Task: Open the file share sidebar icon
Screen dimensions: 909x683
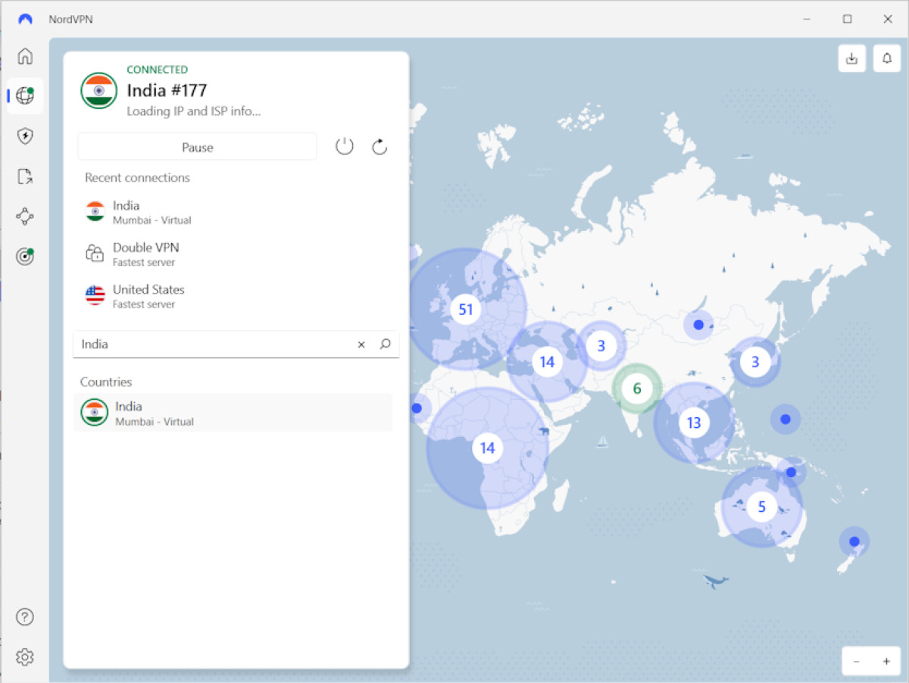Action: [25, 176]
